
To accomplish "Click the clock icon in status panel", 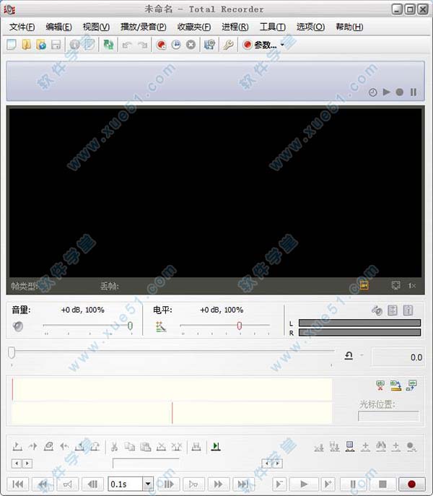I will 373,92.
